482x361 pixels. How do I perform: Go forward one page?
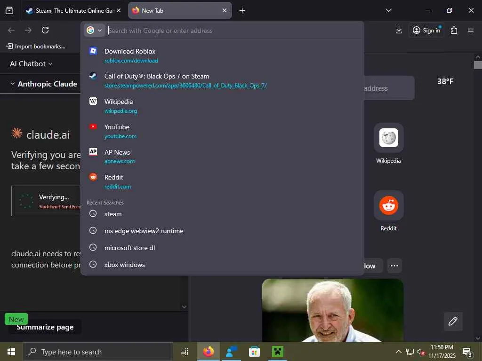click(28, 30)
